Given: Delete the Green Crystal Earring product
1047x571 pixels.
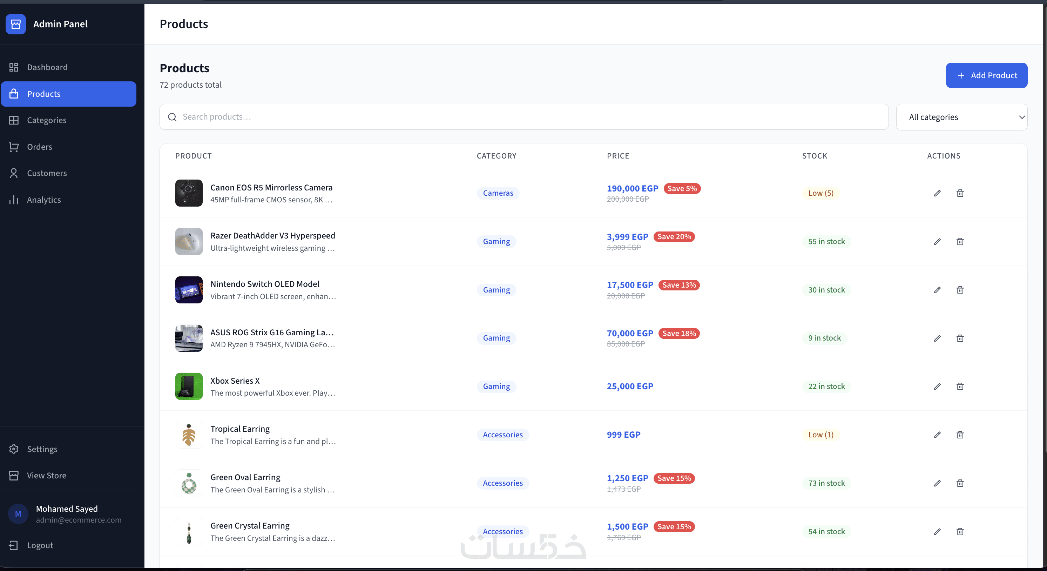Looking at the screenshot, I should point(960,532).
